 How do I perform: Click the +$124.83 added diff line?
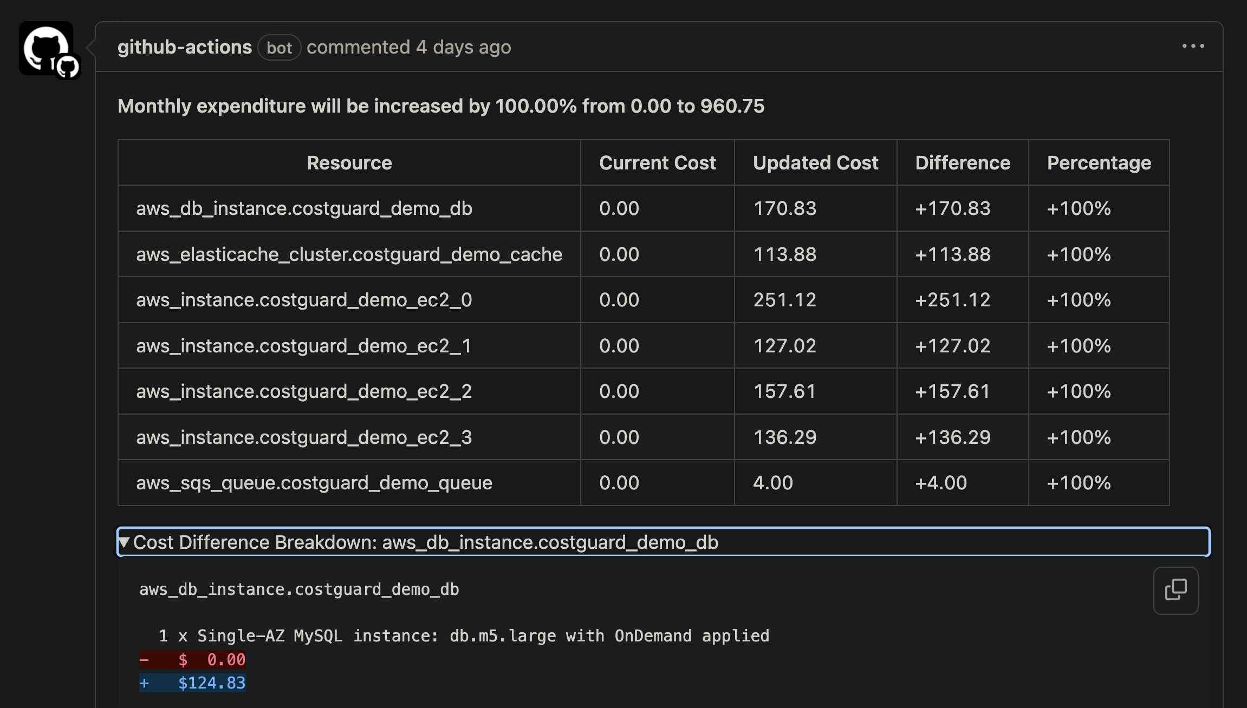tap(193, 683)
